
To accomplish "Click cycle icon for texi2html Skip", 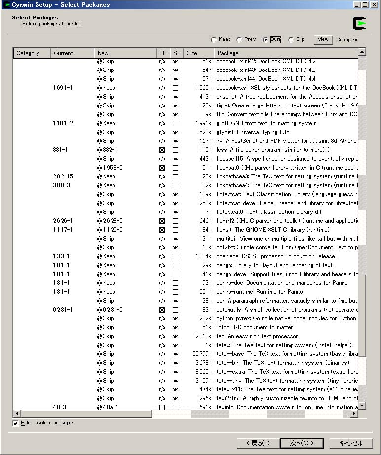I will click(x=99, y=398).
